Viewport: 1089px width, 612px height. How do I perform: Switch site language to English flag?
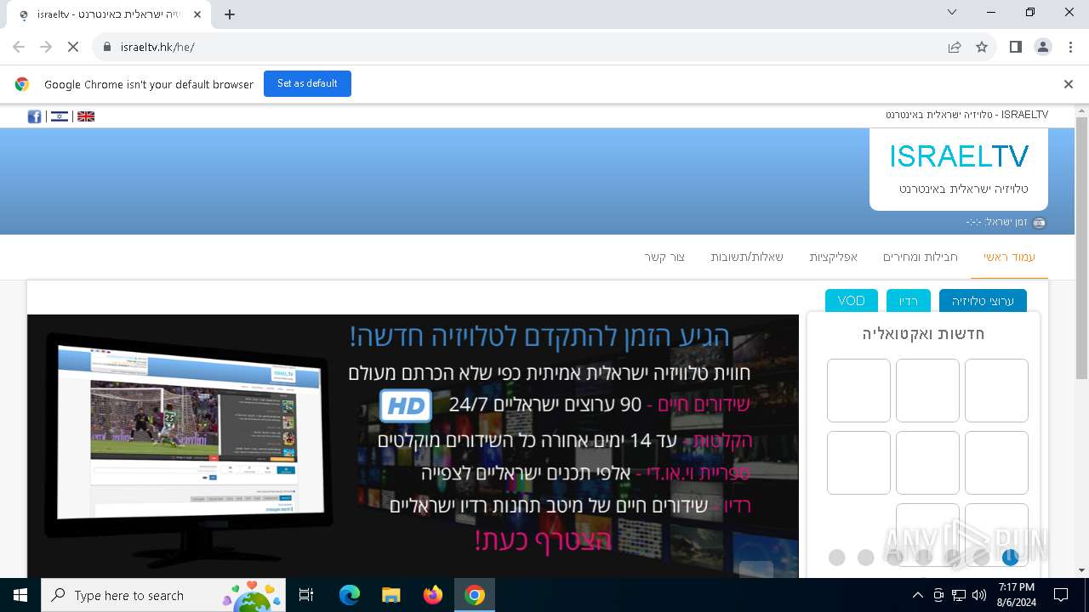tap(86, 116)
